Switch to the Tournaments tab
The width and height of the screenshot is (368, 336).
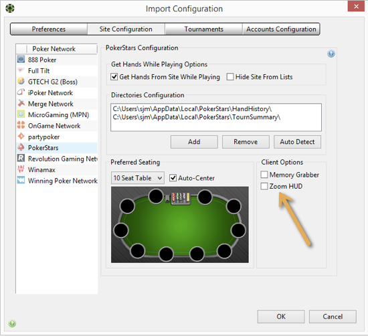pos(203,29)
